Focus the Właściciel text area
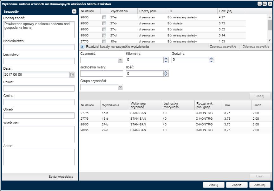Screen dimensions: 274x191 39,134
